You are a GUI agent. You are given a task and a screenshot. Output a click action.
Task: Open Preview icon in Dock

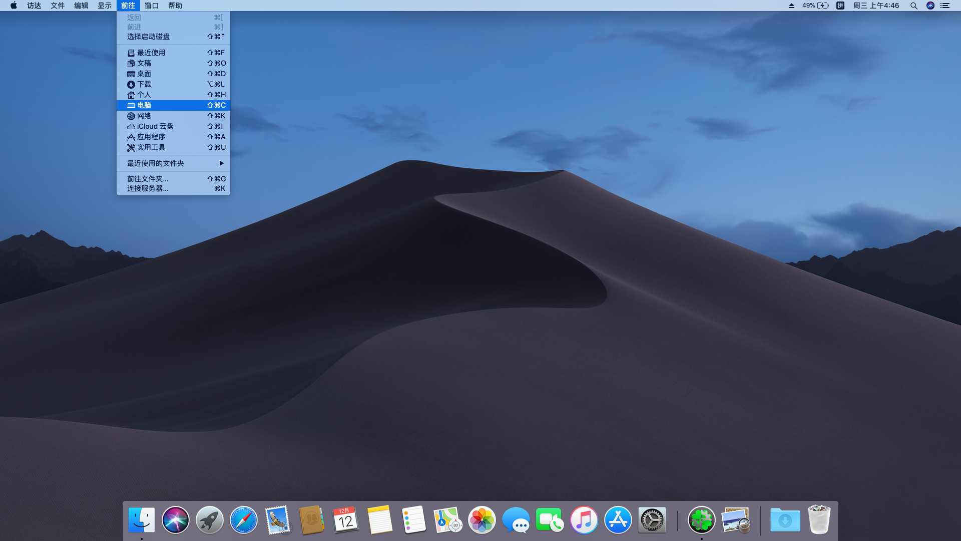(736, 520)
